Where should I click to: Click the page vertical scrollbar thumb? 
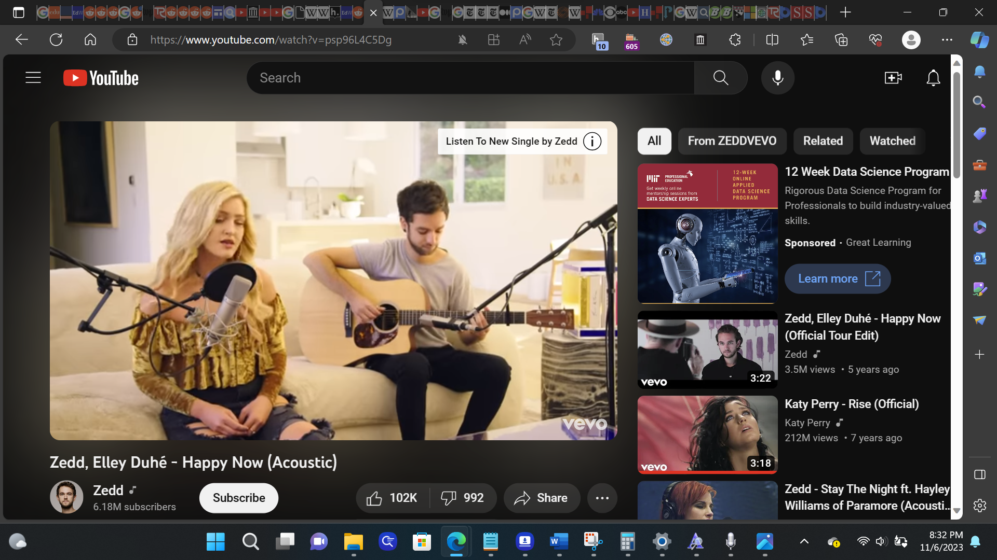pos(956,124)
